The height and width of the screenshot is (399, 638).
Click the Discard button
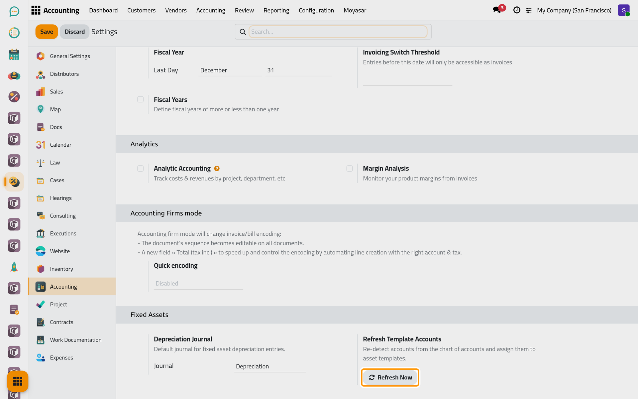pyautogui.click(x=74, y=32)
